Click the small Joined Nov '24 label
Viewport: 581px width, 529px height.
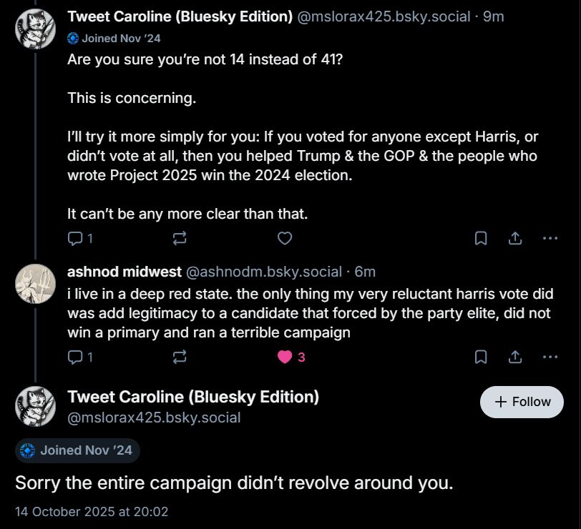pos(114,39)
